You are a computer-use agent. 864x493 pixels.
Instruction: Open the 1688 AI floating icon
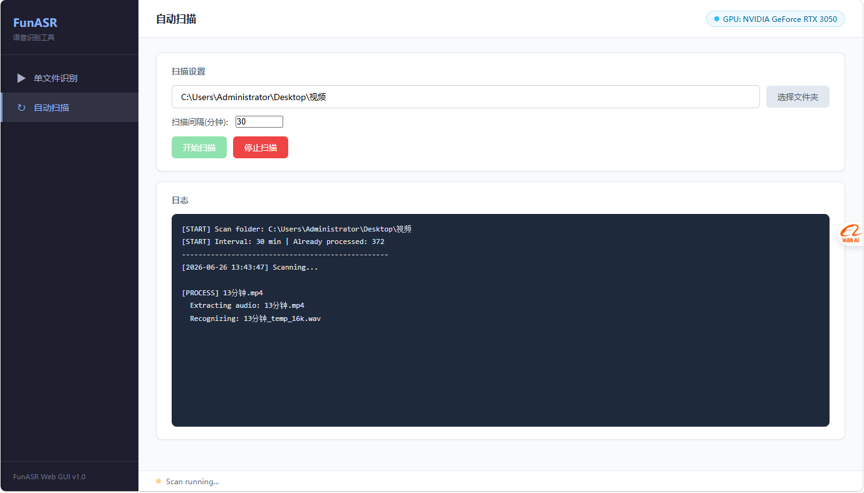click(x=851, y=234)
